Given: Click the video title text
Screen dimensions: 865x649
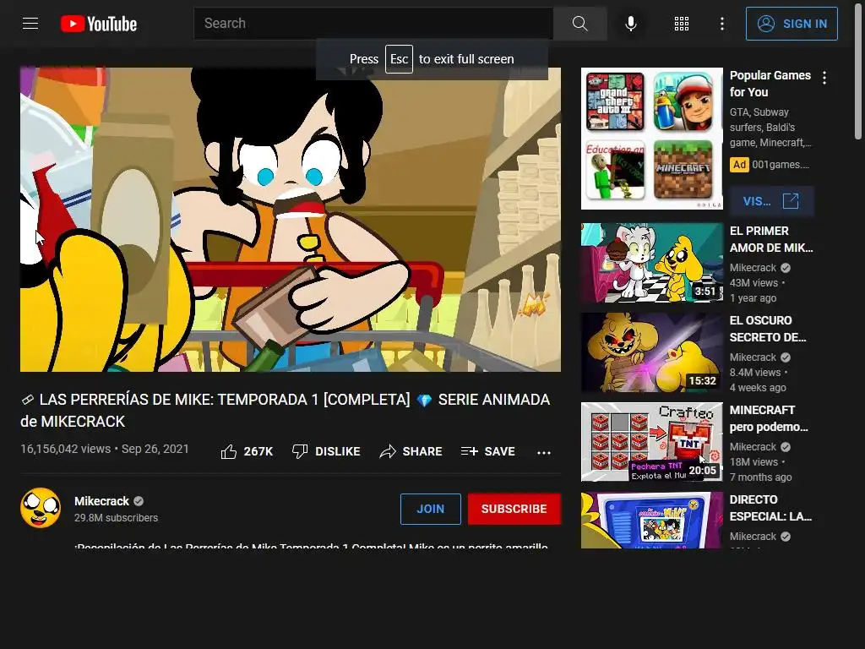Looking at the screenshot, I should 286,411.
